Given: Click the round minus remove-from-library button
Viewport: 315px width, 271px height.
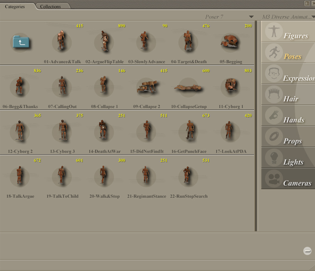Looking at the screenshot, I should click(307, 251).
